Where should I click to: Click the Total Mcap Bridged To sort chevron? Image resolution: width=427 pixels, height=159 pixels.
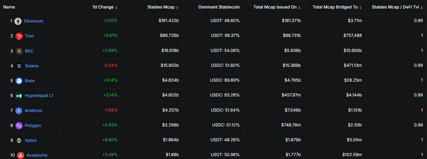pyautogui.click(x=361, y=7)
